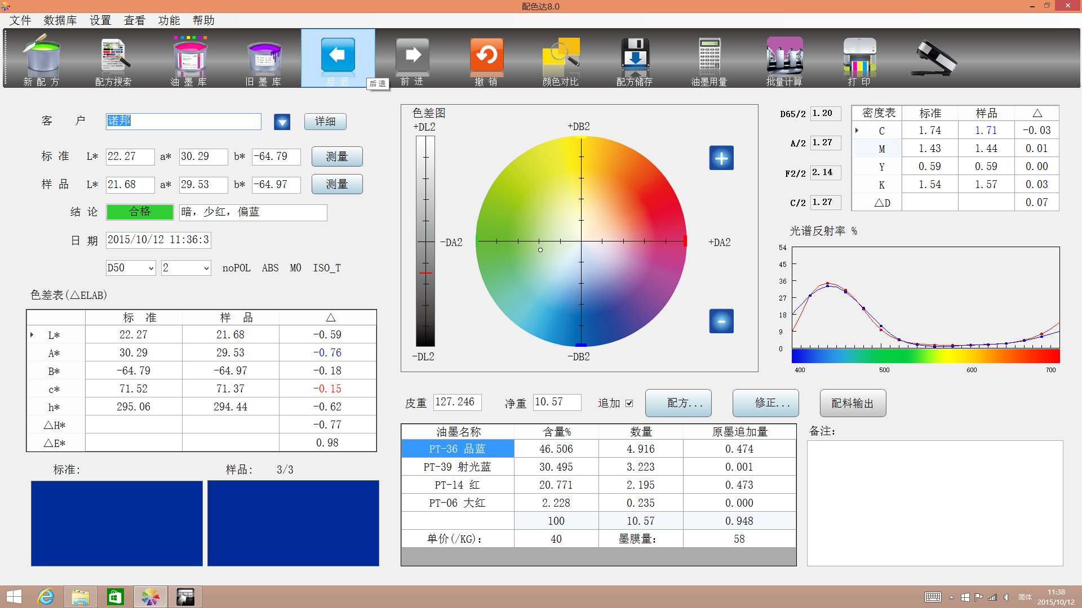Select the PT-36 品蓝 ink row
The width and height of the screenshot is (1082, 608).
598,449
